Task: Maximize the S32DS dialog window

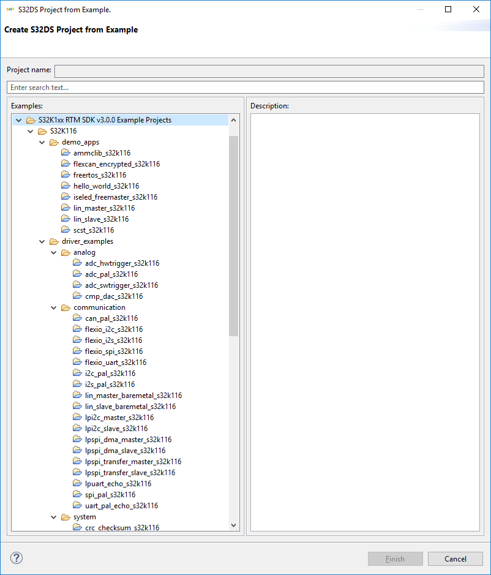Action: tap(448, 9)
